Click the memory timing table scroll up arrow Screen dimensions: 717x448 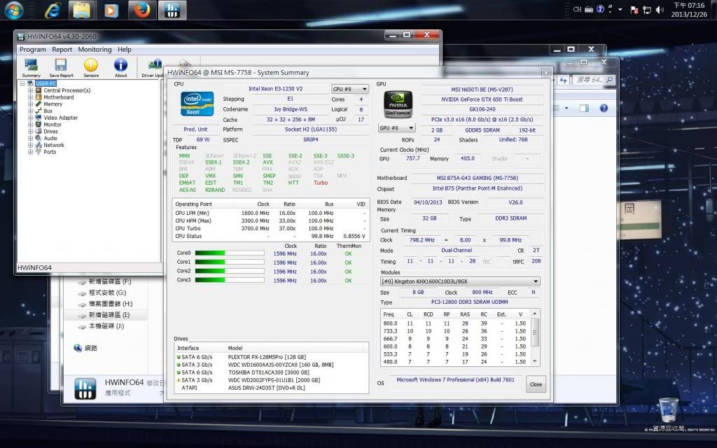(535, 314)
